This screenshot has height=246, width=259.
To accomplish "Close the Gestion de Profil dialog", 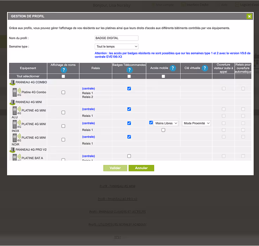I will (249, 16).
